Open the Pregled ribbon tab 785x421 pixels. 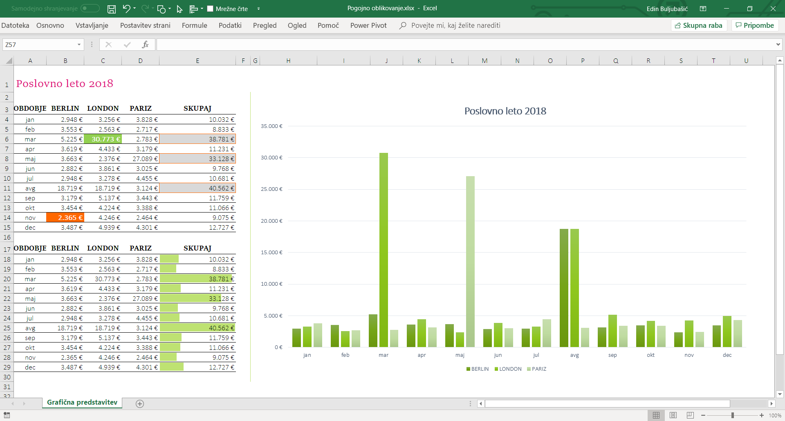tap(265, 25)
